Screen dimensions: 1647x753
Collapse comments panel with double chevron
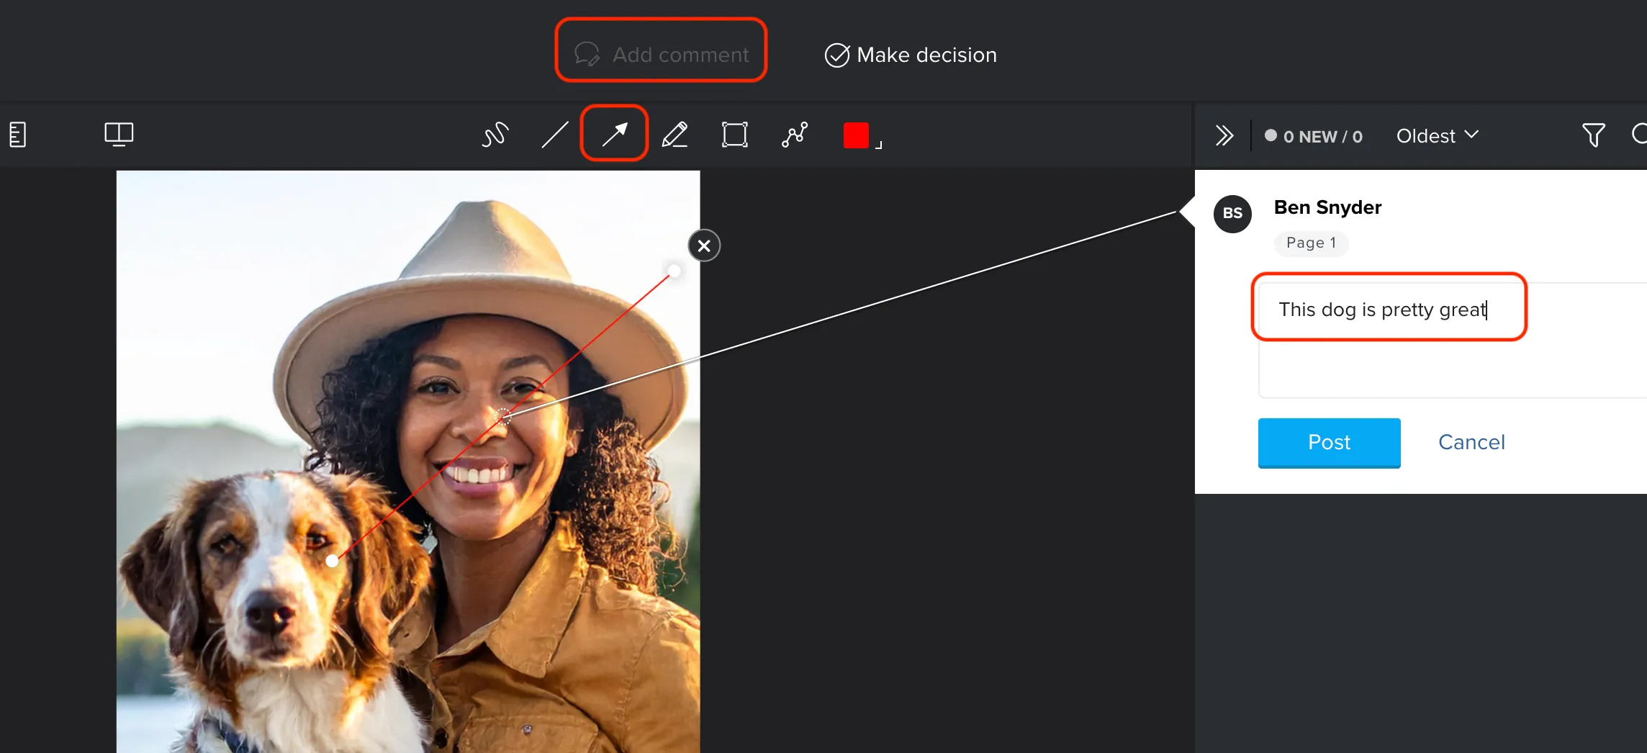point(1224,135)
